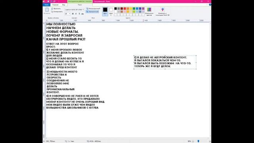This screenshot has height=143, width=254.
Task: Pick the red color swatch
Action: [125, 8]
